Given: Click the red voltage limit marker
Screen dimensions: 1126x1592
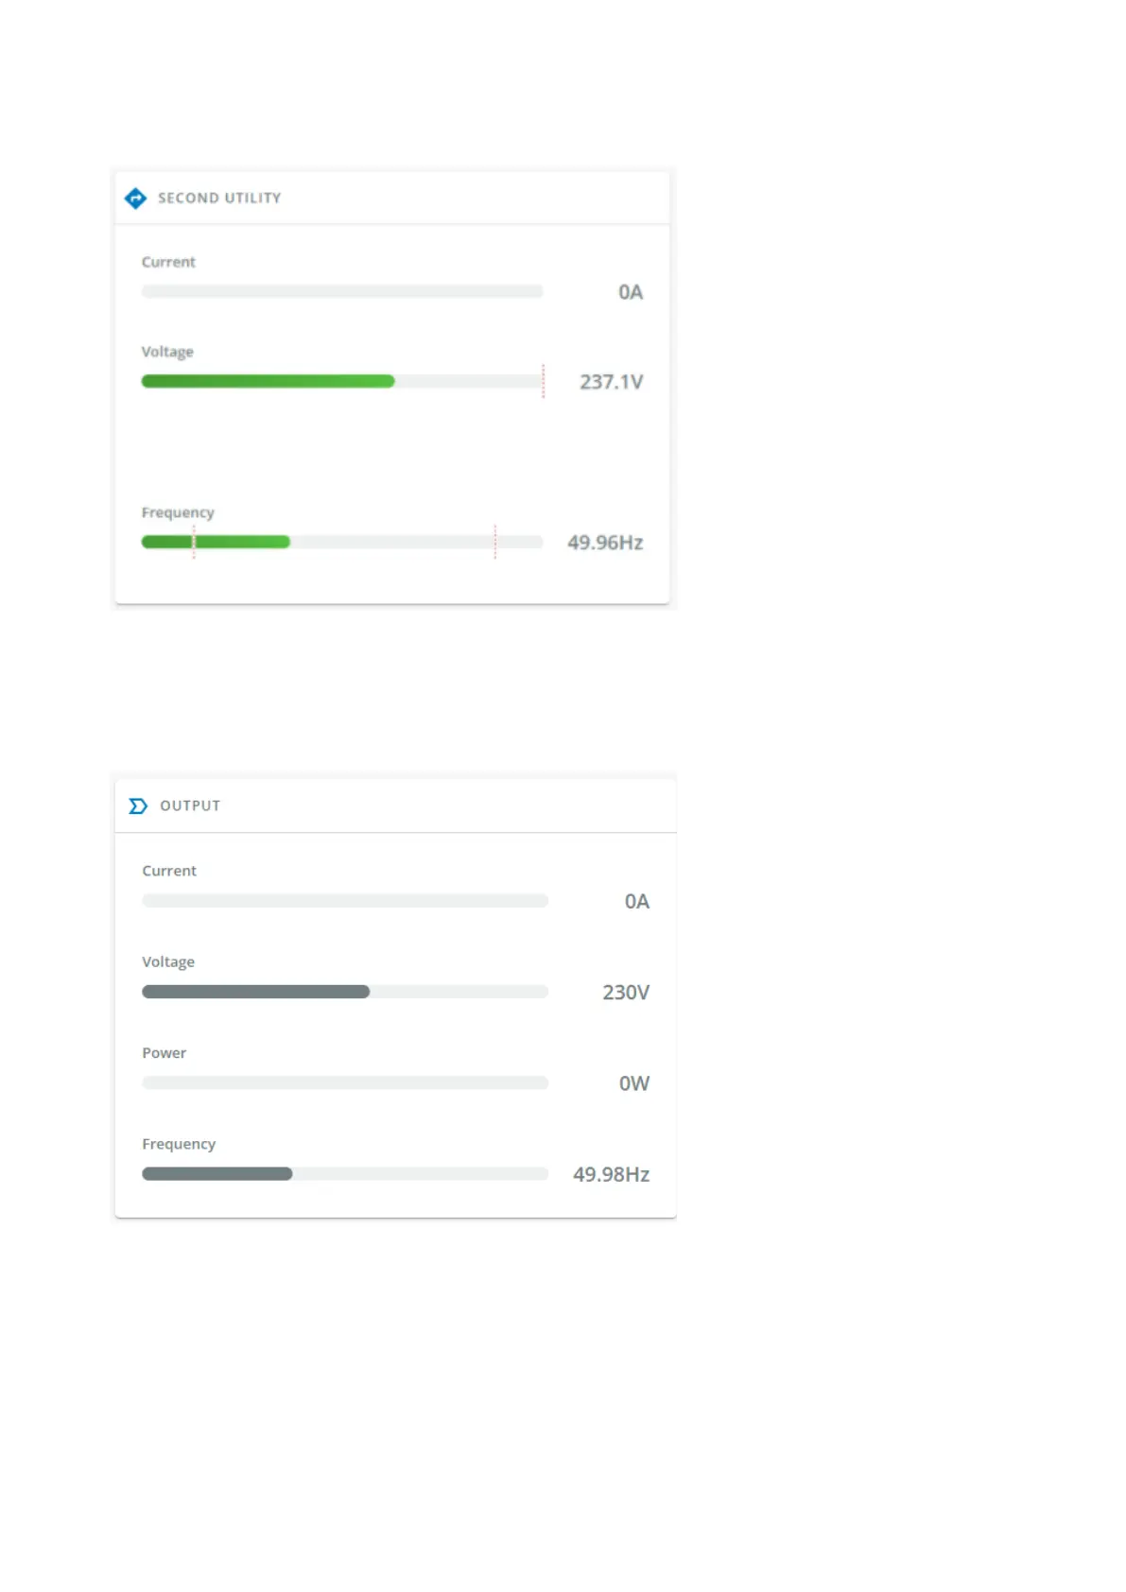Looking at the screenshot, I should pyautogui.click(x=544, y=382).
